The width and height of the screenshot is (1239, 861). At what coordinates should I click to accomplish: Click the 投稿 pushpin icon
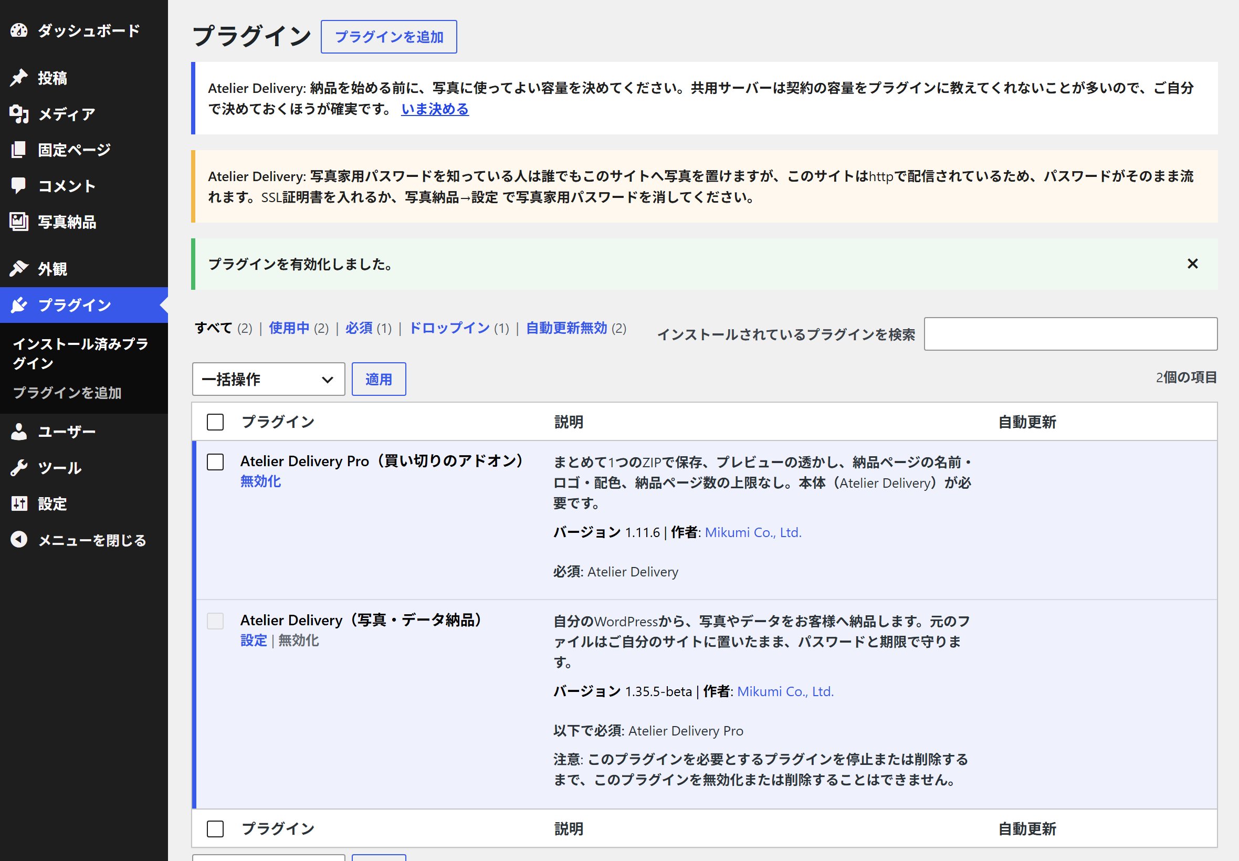pos(19,78)
